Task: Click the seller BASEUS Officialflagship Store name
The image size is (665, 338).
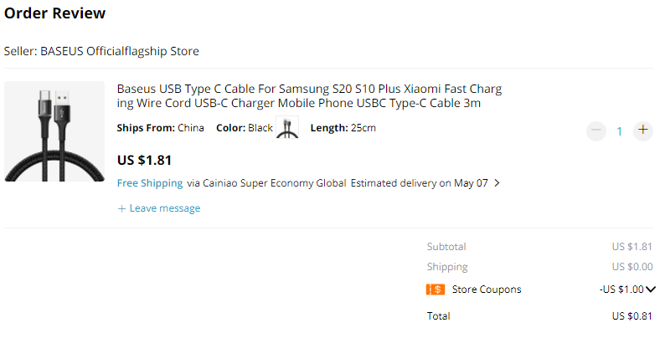Action: click(x=120, y=51)
